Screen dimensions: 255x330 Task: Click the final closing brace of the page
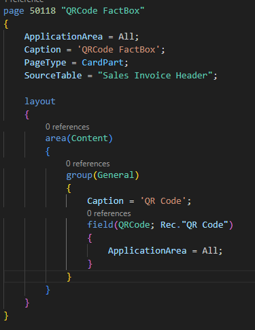click(x=6, y=316)
